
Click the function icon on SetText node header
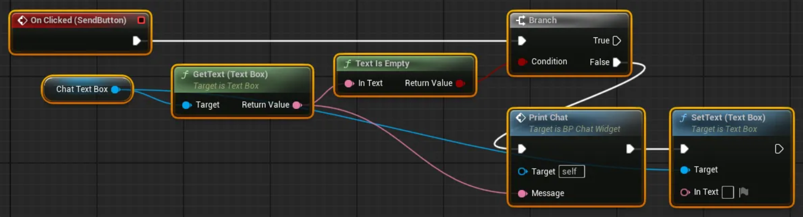pos(683,117)
